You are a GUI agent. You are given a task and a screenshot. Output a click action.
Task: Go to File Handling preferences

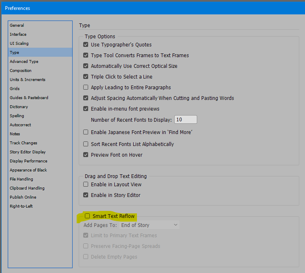[21, 179]
